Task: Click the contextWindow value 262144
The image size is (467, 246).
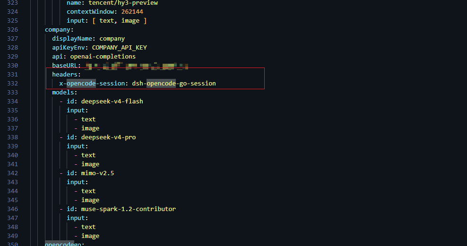Action: click(x=132, y=12)
